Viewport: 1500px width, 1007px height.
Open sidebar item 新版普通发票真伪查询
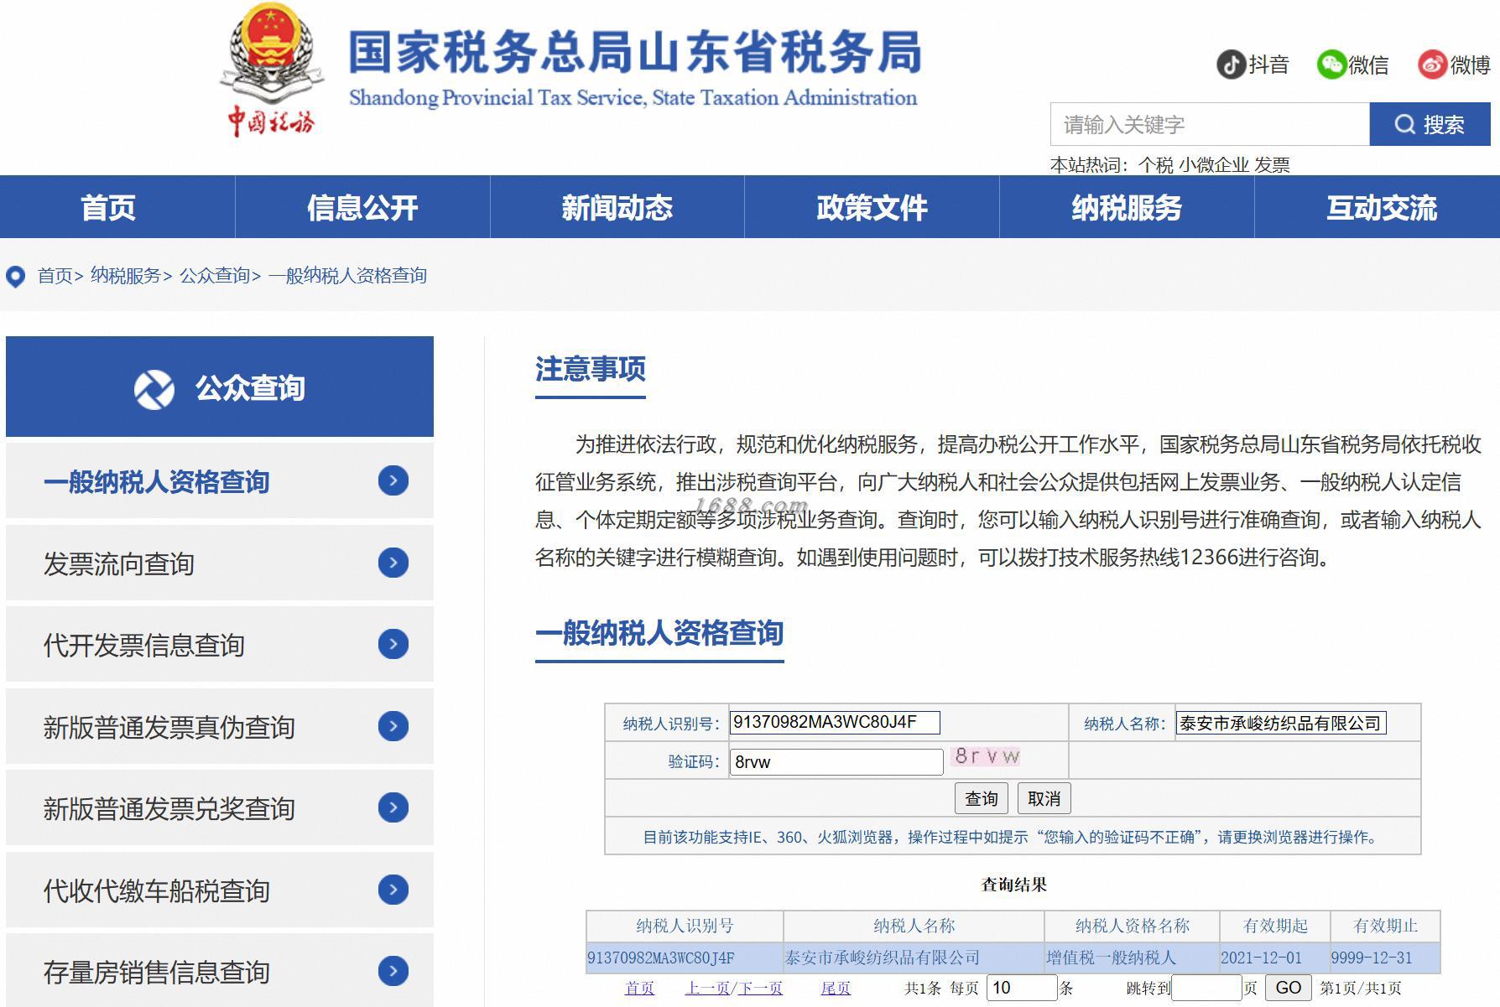(x=220, y=726)
